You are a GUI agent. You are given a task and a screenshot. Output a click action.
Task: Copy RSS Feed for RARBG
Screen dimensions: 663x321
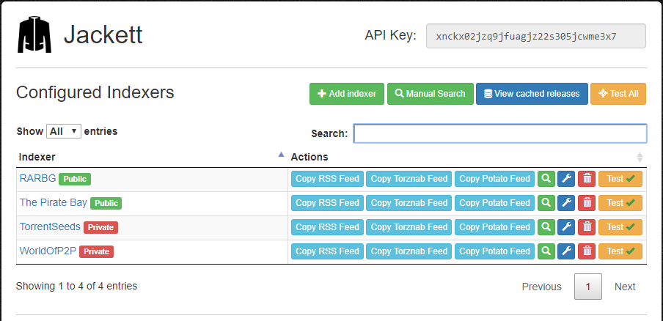coord(327,179)
